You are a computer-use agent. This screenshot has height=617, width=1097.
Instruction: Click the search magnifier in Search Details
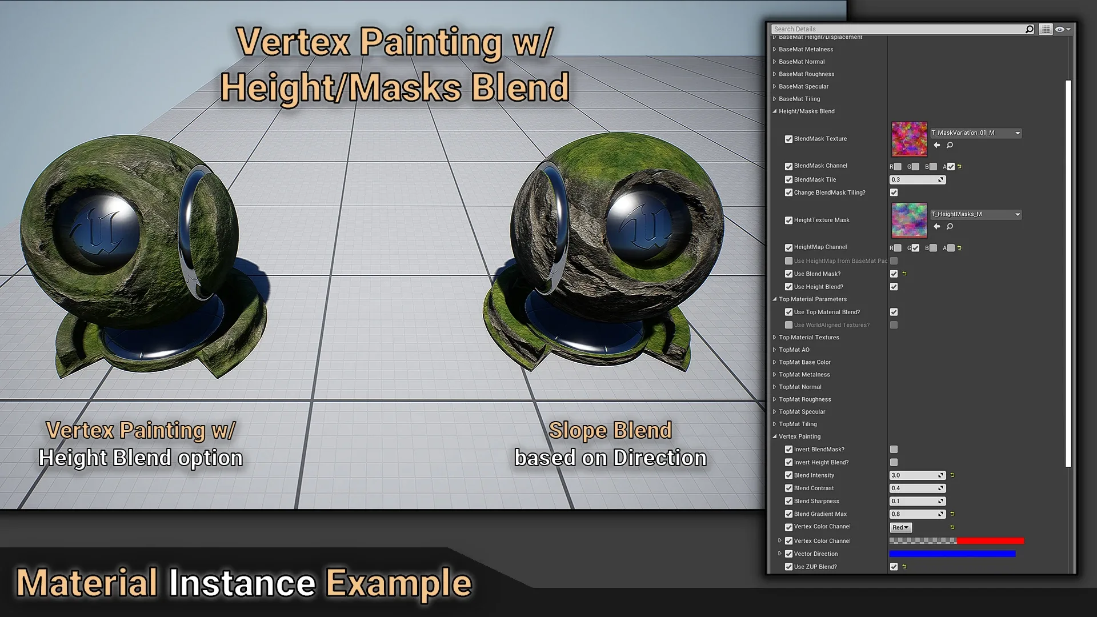pos(1029,29)
